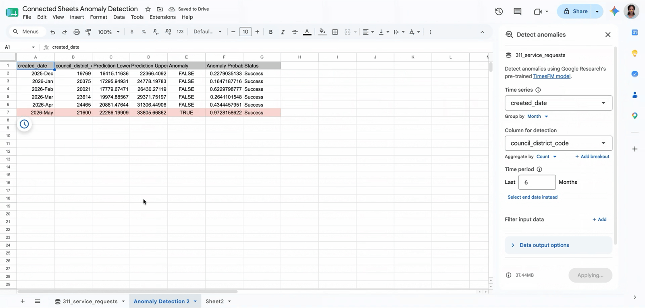Open Google Tasks side panel icon
Viewport: 645px width, 308px height.
coord(635,74)
